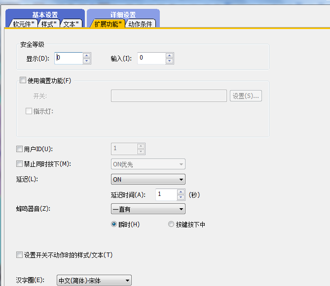
Task: Enable the 使用偏置功能(F) checkbox
Action: [x=23, y=81]
